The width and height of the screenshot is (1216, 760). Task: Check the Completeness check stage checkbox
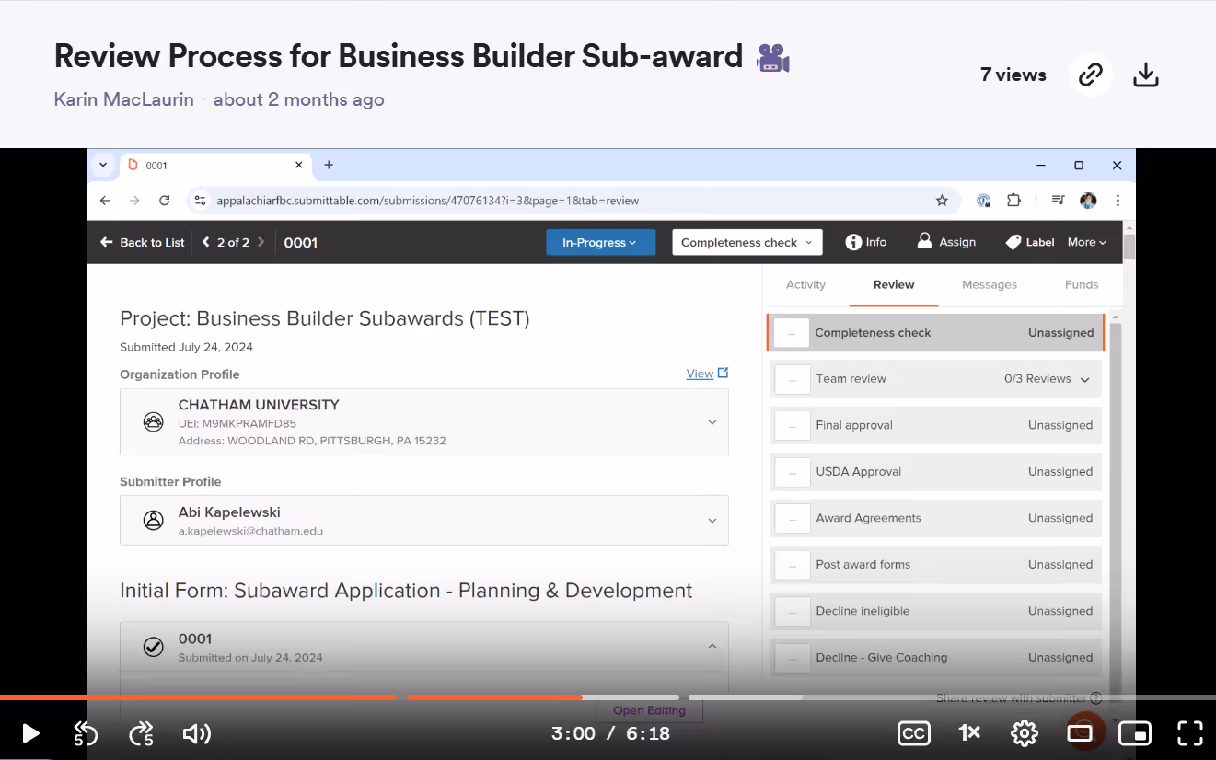793,332
